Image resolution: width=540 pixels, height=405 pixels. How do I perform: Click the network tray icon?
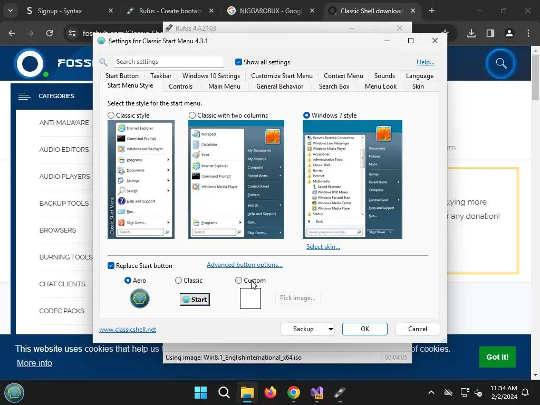(465, 392)
